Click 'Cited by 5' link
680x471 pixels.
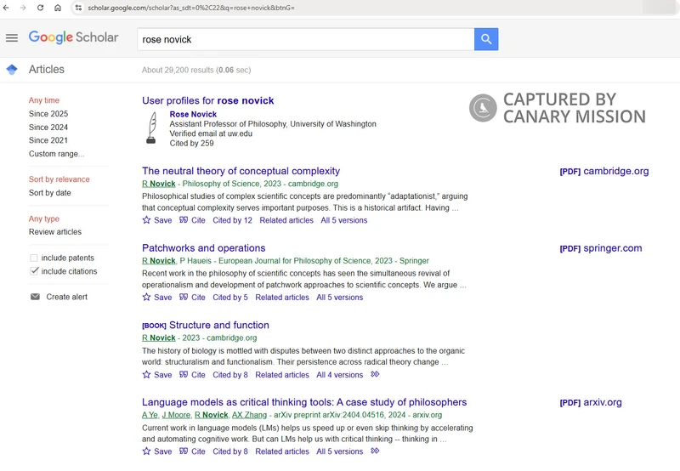point(229,297)
